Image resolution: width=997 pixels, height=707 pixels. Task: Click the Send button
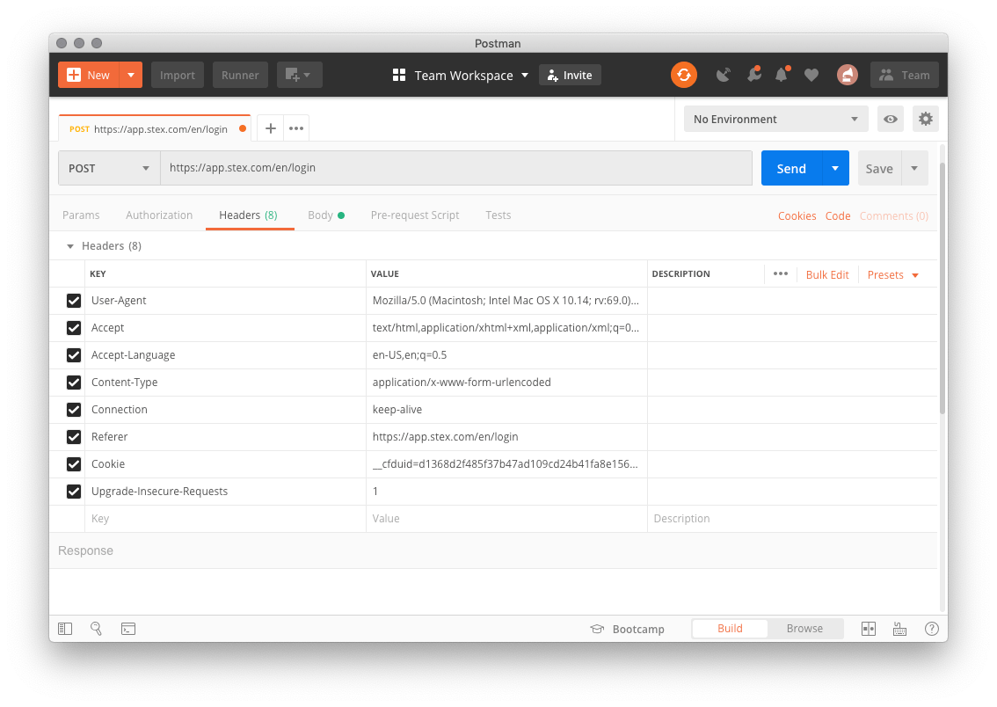point(791,169)
